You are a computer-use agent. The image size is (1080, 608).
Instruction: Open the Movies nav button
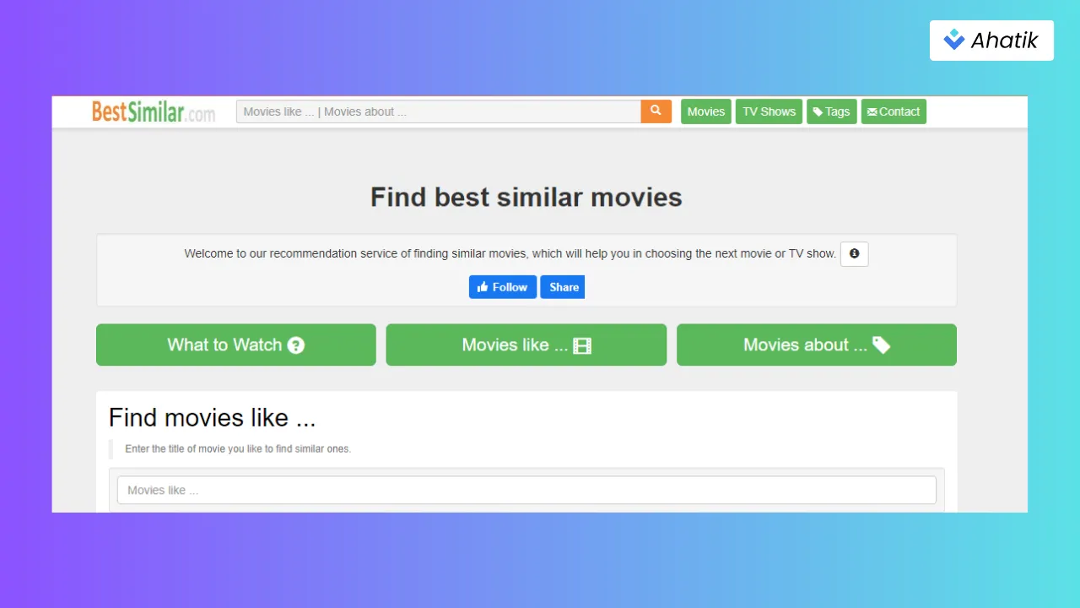click(x=705, y=111)
